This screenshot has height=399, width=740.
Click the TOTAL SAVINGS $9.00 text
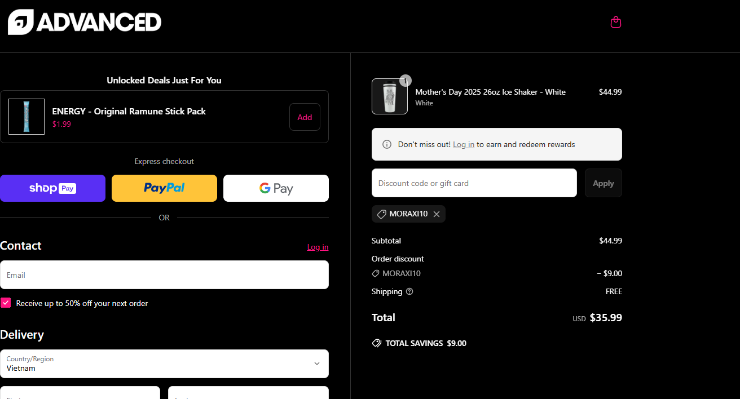click(x=426, y=343)
